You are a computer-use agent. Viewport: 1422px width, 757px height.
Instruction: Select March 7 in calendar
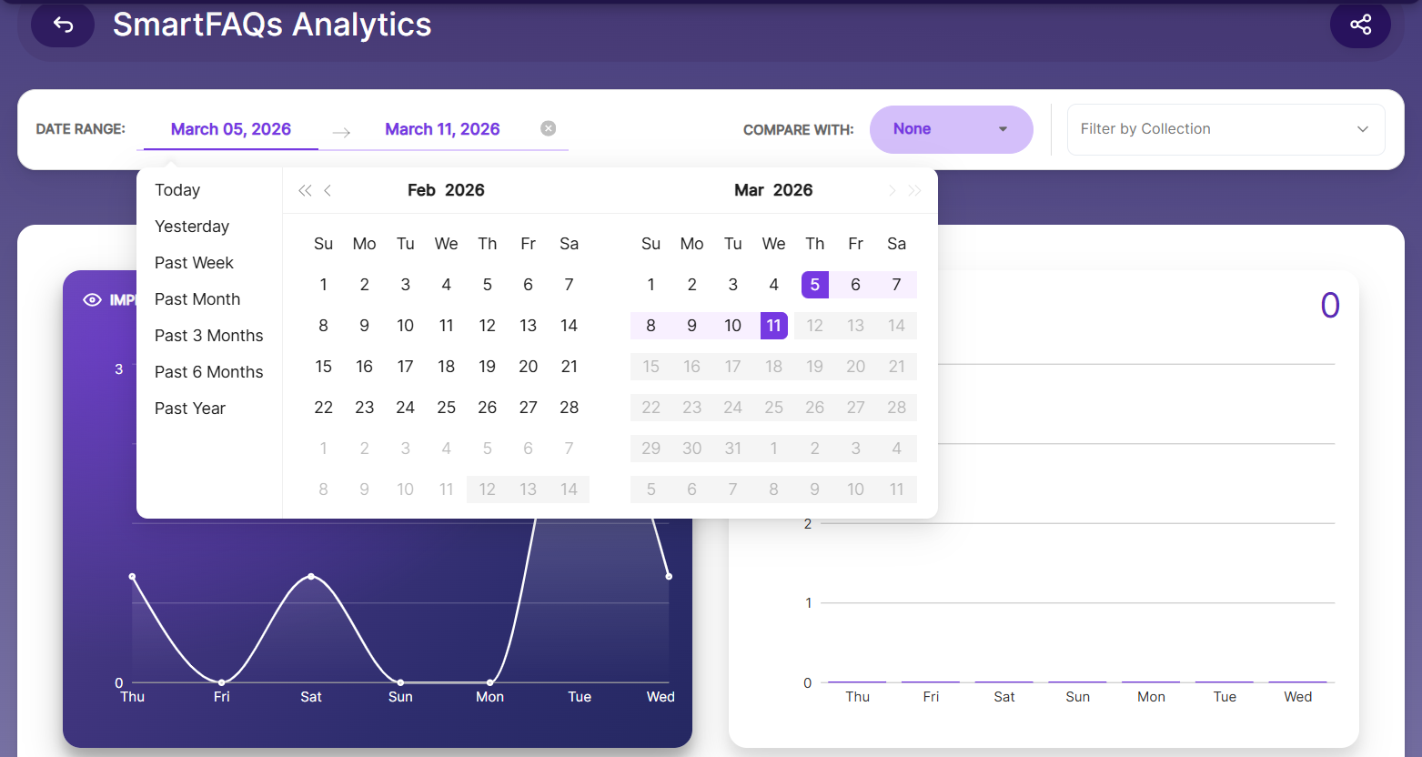point(896,285)
